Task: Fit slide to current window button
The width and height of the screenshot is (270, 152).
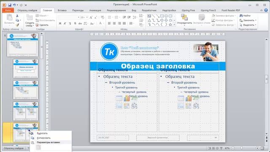Action: point(262,148)
